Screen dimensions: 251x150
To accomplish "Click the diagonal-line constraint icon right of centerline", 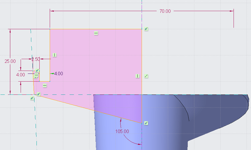I will (147, 76).
